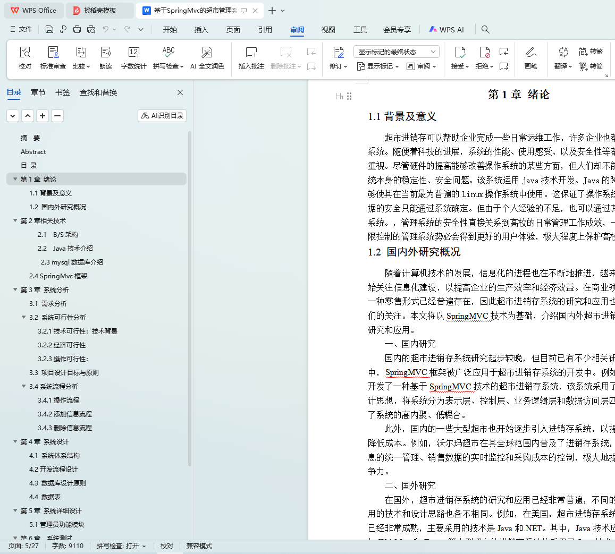This screenshot has height=554, width=615.
Task: Click the 字数: 9110 status bar entry
Action: (x=68, y=546)
